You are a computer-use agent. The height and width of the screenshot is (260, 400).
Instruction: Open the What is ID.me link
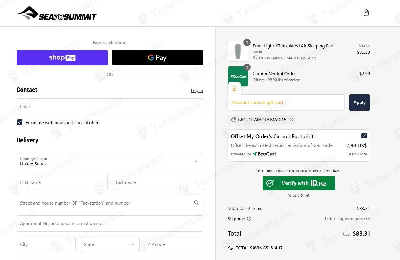click(299, 195)
